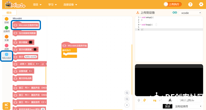The height and width of the screenshot is (110, 206).
Task: Click the Mind+ robot logo
Action: coord(15,4)
